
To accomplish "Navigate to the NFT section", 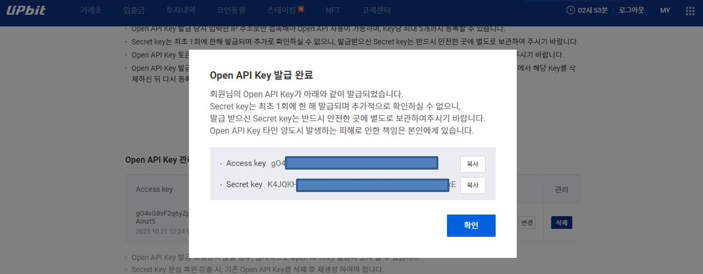I will tap(333, 10).
